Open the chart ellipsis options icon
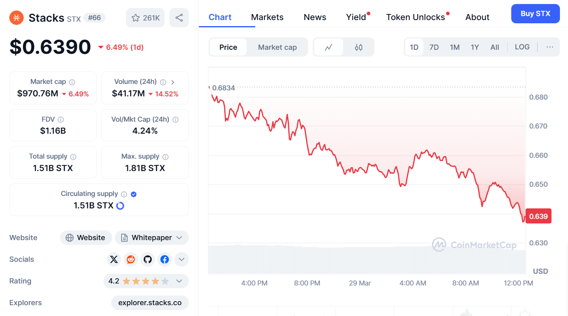This screenshot has width=568, height=316. coord(550,47)
